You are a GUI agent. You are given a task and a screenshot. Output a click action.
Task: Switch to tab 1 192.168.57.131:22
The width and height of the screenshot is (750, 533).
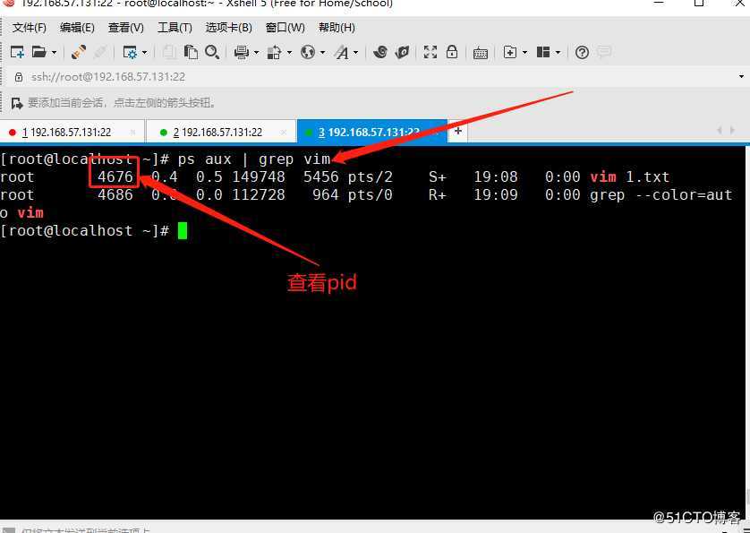66,133
